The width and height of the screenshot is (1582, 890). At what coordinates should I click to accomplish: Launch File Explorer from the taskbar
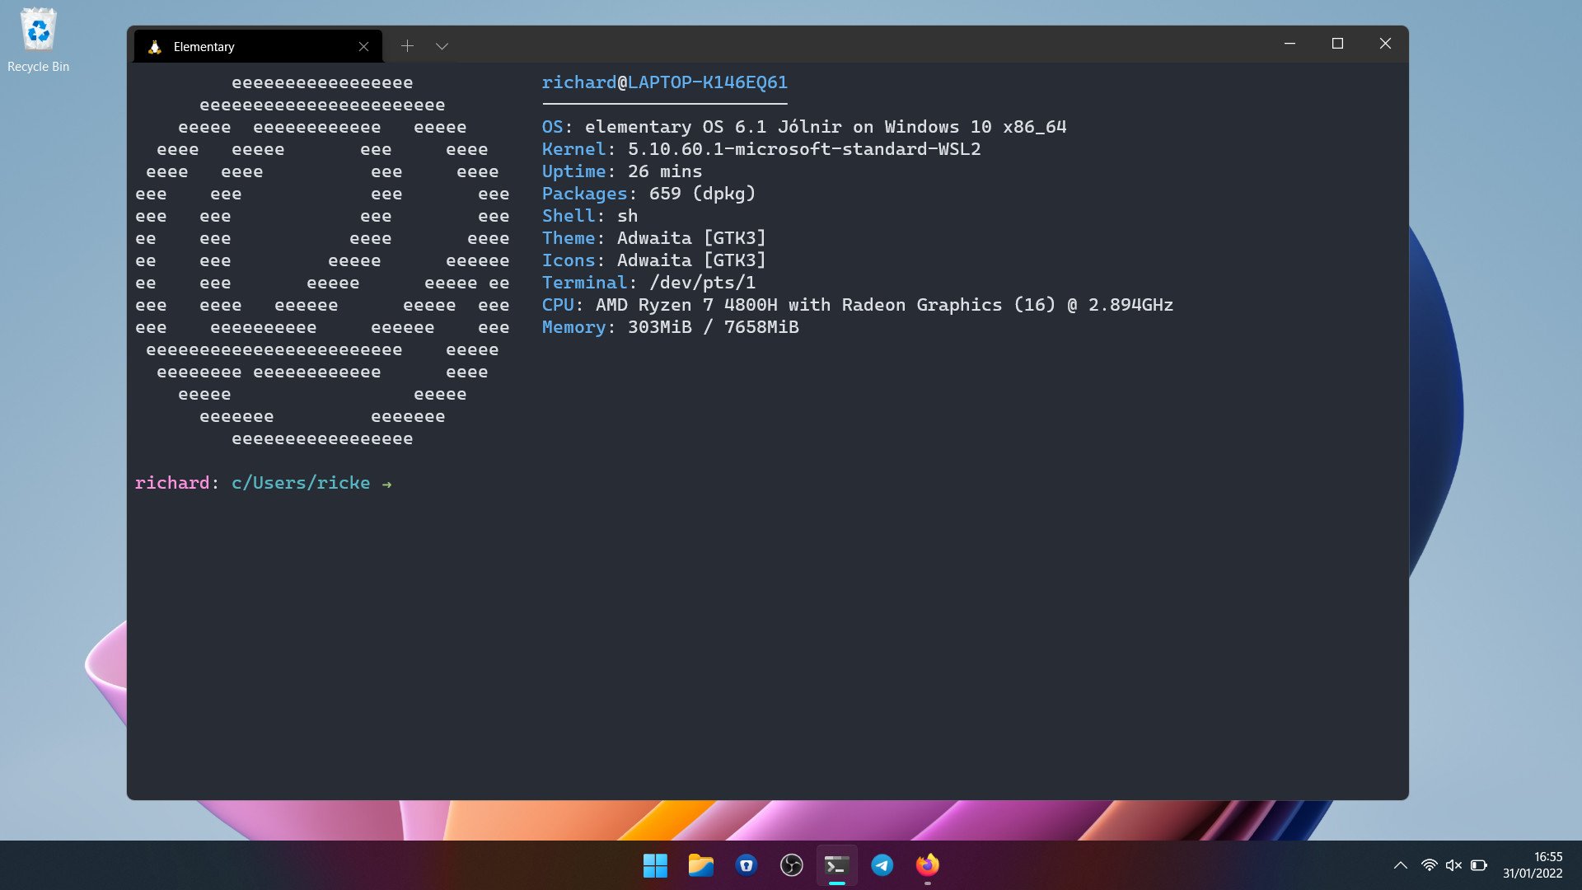(700, 865)
